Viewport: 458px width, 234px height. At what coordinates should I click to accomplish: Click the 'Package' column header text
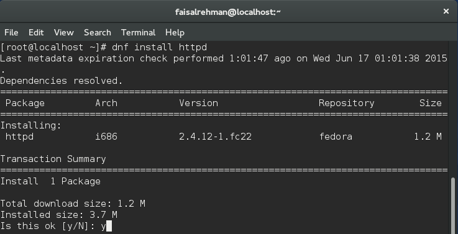click(25, 103)
